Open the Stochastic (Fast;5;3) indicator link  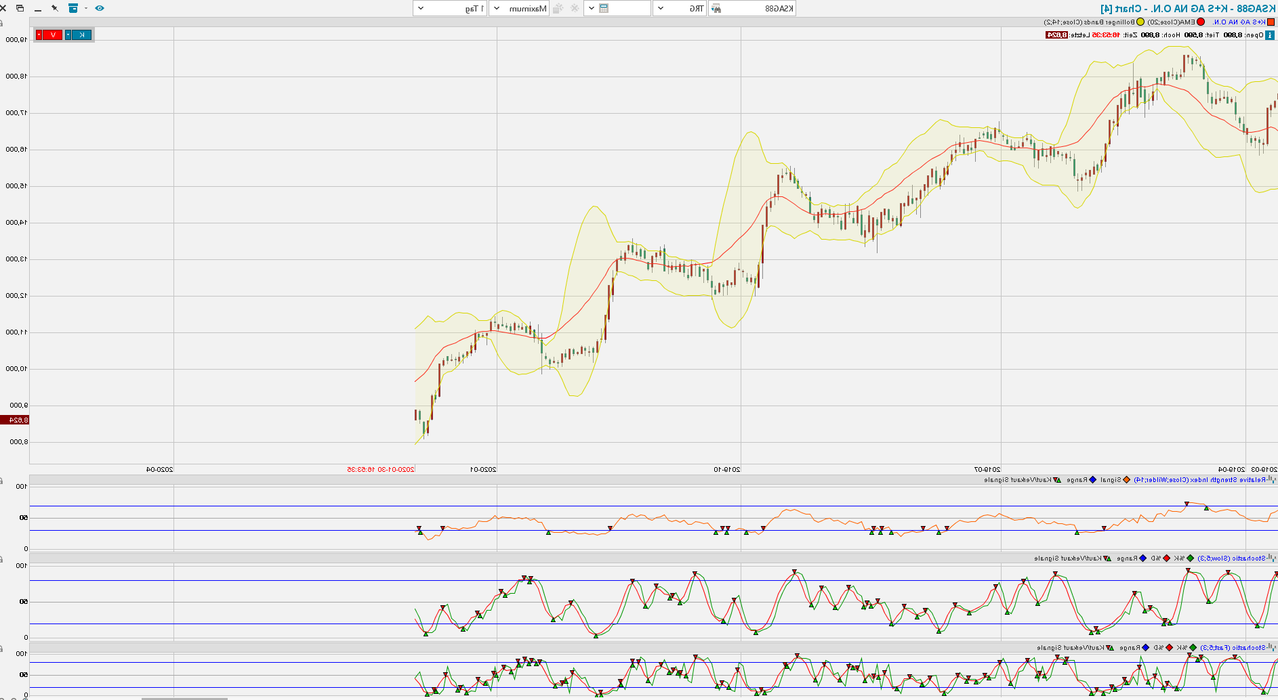click(x=1233, y=648)
